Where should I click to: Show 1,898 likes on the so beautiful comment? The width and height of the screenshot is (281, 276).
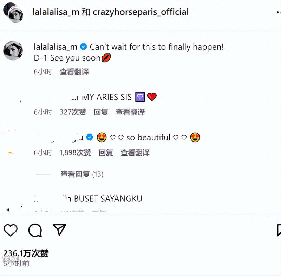point(75,153)
